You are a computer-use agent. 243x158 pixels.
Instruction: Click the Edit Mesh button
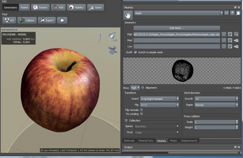(x=177, y=28)
